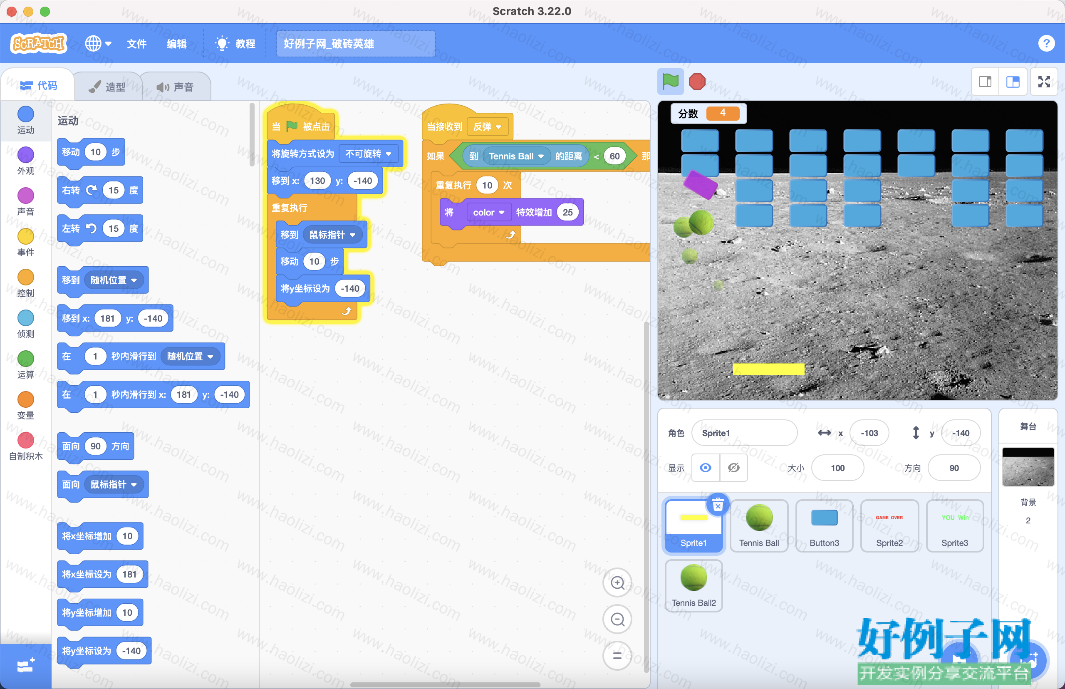
Task: Open Tennis Ball distance dropdown
Action: click(516, 156)
